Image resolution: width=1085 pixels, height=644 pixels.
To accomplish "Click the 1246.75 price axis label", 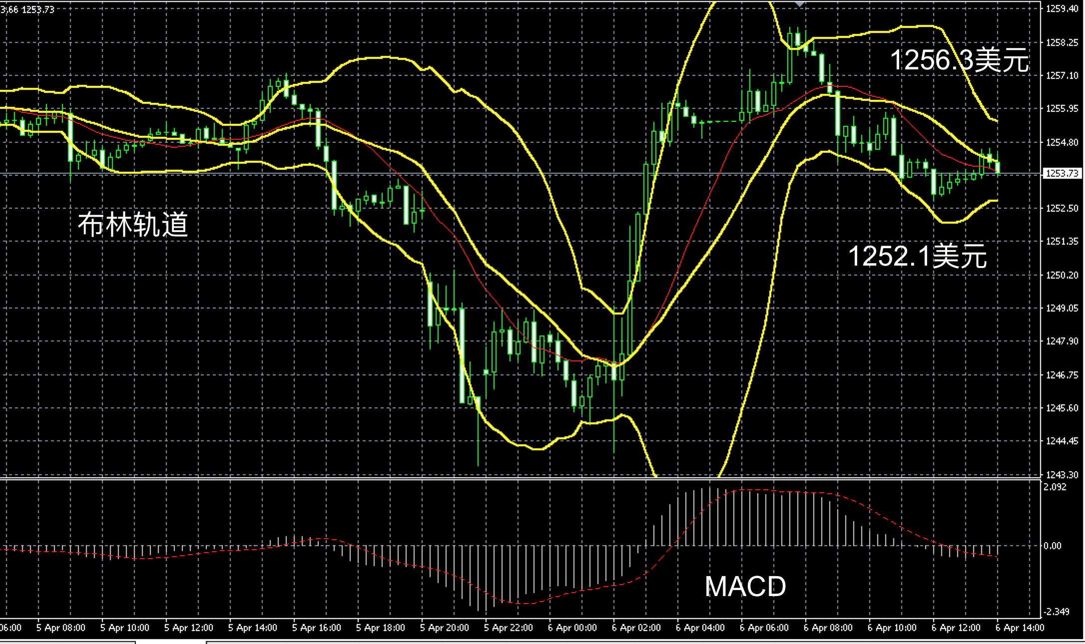I will pos(1062,375).
